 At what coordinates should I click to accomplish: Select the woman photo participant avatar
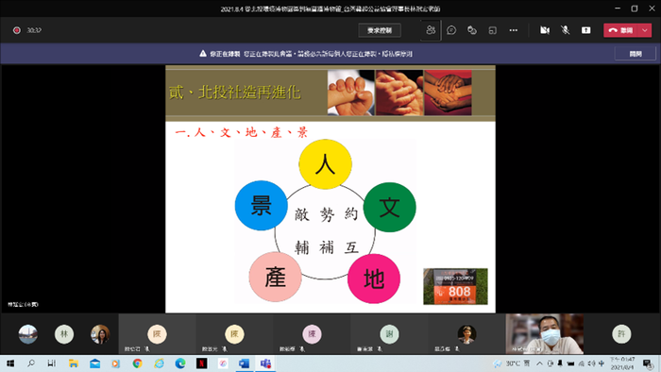pyautogui.click(x=100, y=334)
